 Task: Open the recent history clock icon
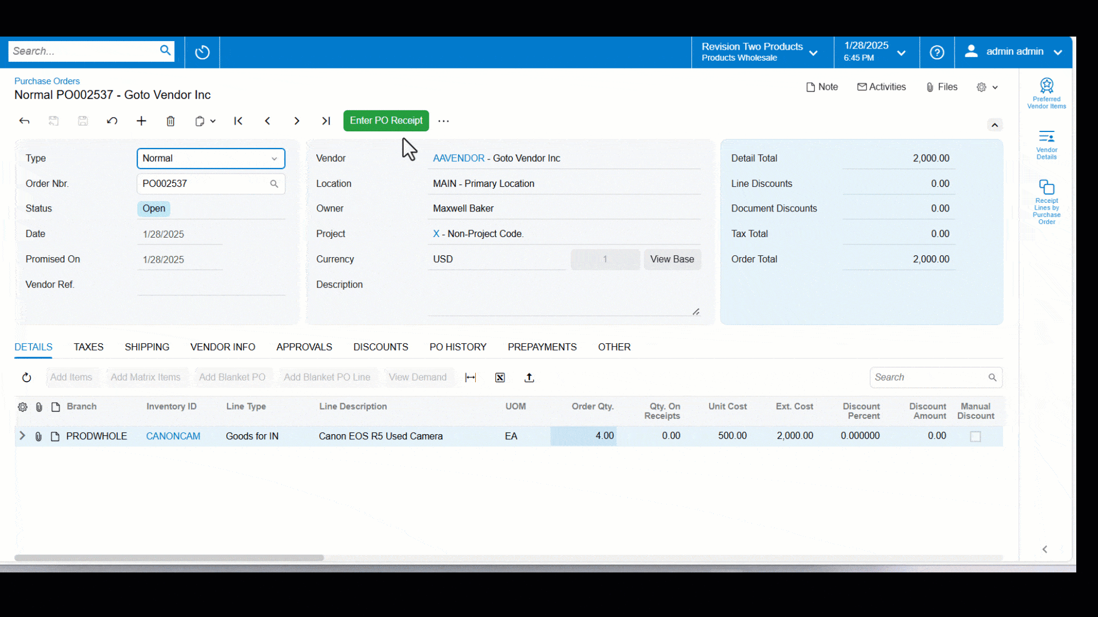tap(202, 53)
